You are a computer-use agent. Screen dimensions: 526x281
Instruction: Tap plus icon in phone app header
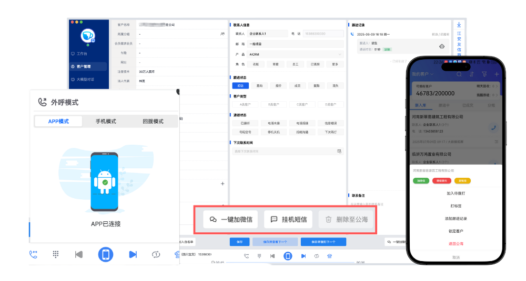tap(497, 74)
